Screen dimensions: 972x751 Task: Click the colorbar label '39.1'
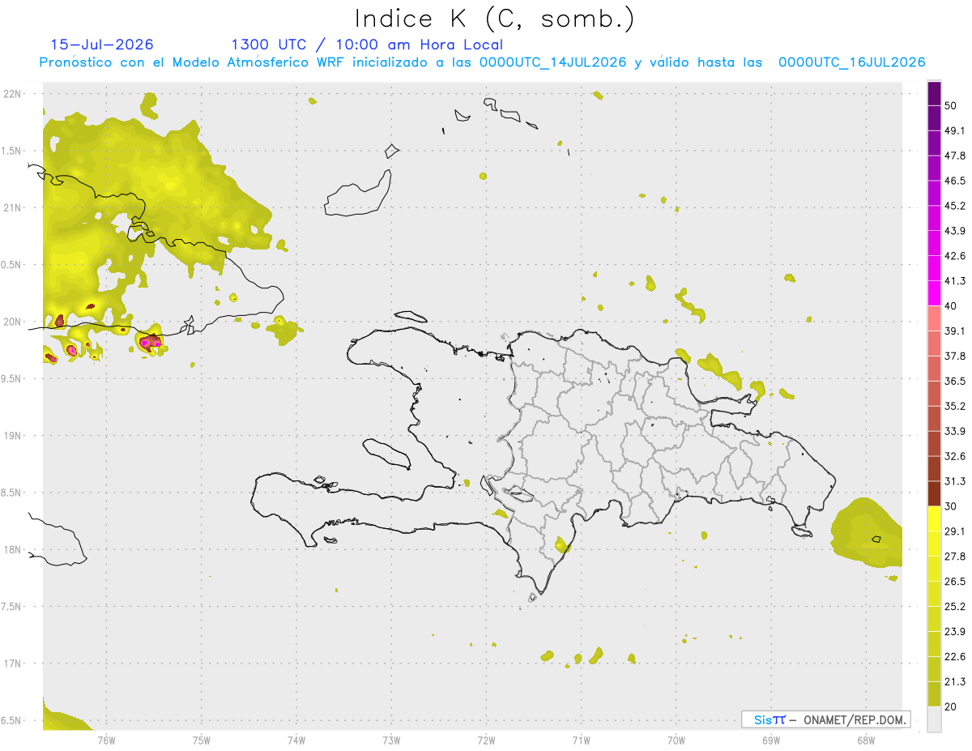(955, 331)
